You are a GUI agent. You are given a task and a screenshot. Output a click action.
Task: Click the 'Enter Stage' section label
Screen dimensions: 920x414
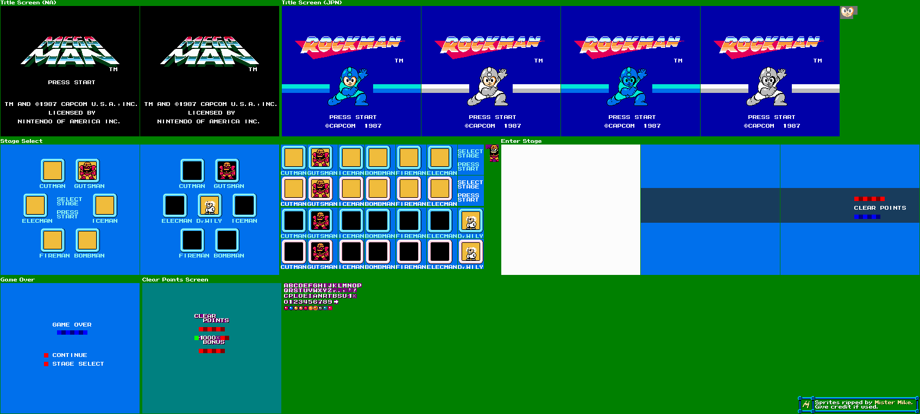pyautogui.click(x=521, y=141)
